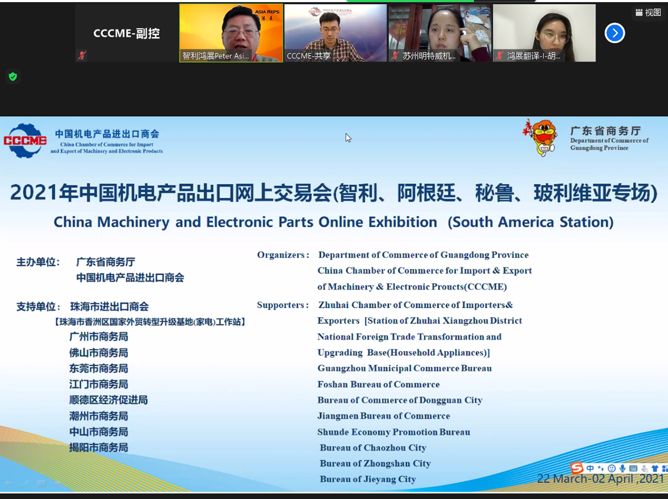Click muted mic icon on 苏州明特威机 tile

(x=395, y=56)
